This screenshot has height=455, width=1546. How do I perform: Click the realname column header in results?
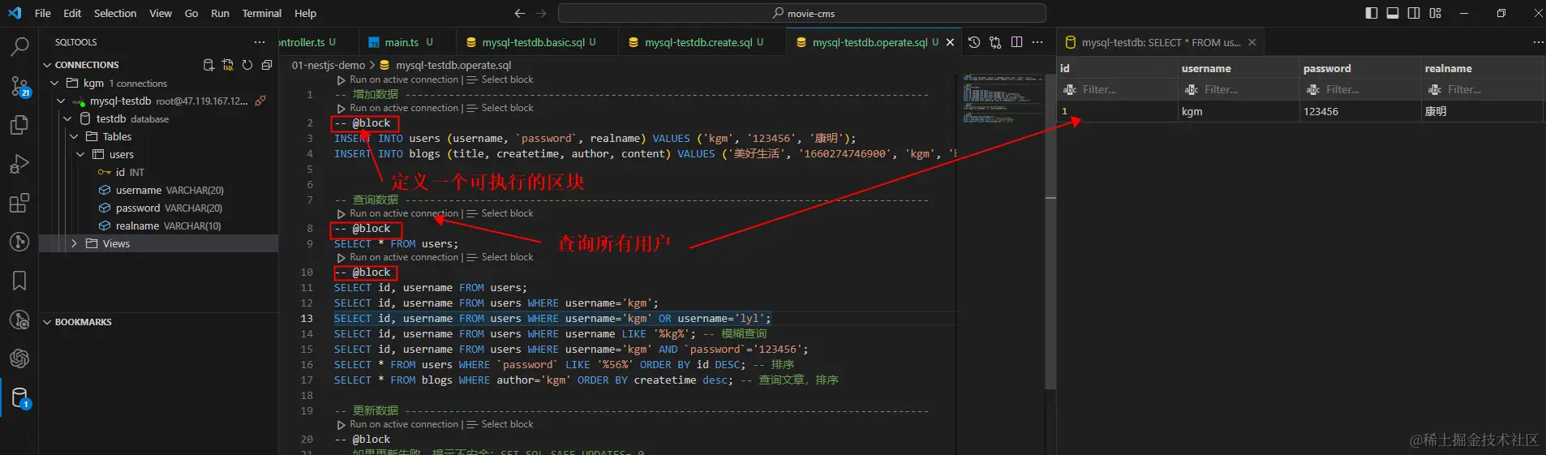click(x=1448, y=68)
